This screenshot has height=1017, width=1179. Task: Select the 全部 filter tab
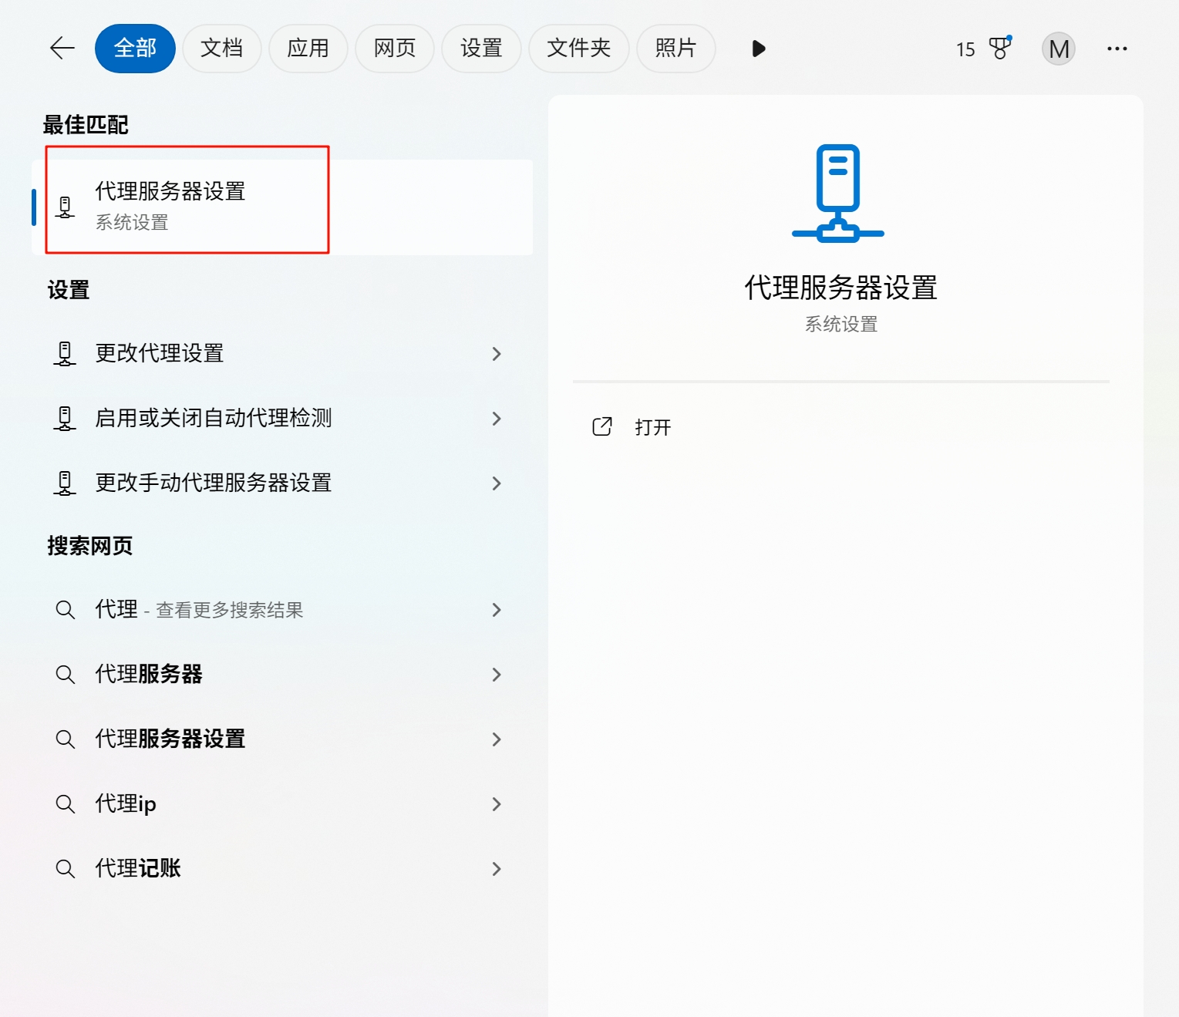click(135, 49)
